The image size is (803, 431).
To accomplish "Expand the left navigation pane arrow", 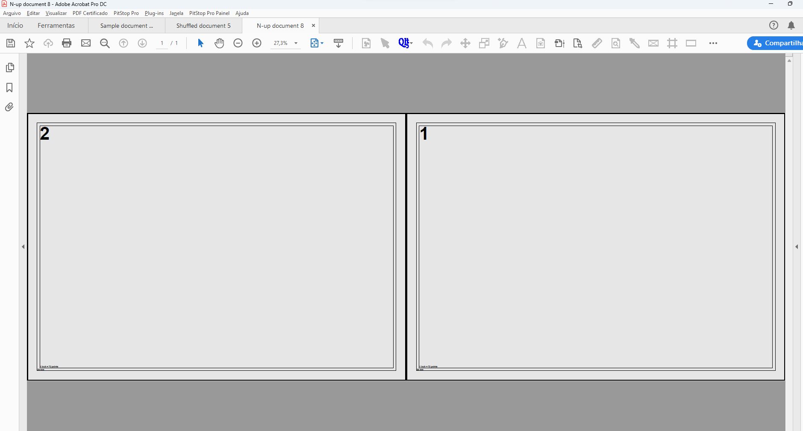I will pyautogui.click(x=23, y=246).
